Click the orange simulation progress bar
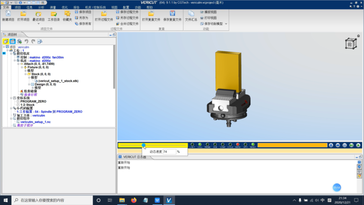The width and height of the screenshot is (364, 205). (x=292, y=145)
